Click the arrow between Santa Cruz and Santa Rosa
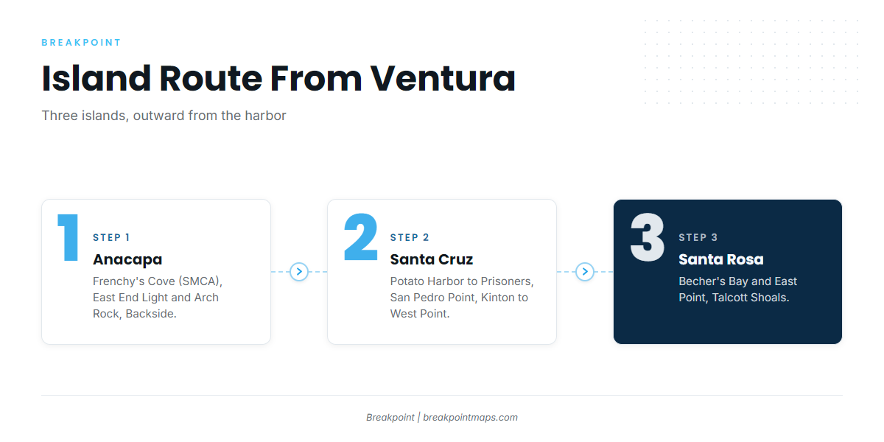Screen dimensions: 884x442 585,272
